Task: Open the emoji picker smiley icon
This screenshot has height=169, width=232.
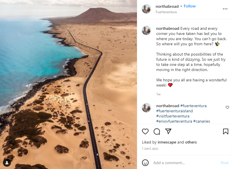Action: [145, 163]
